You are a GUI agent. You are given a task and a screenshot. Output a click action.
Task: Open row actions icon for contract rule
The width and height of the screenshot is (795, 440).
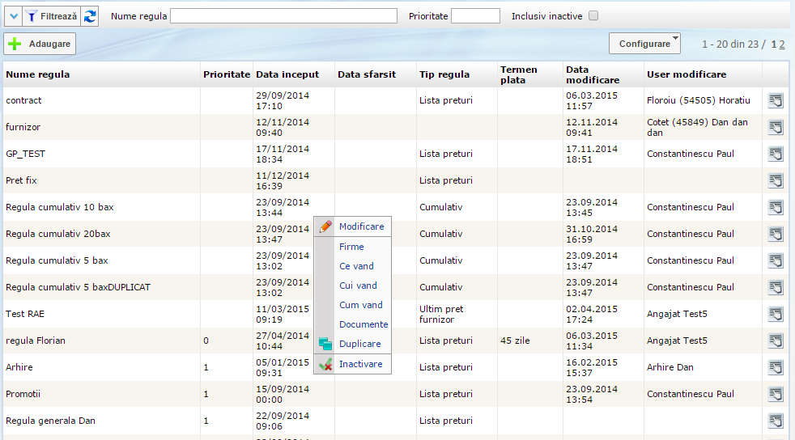[776, 101]
